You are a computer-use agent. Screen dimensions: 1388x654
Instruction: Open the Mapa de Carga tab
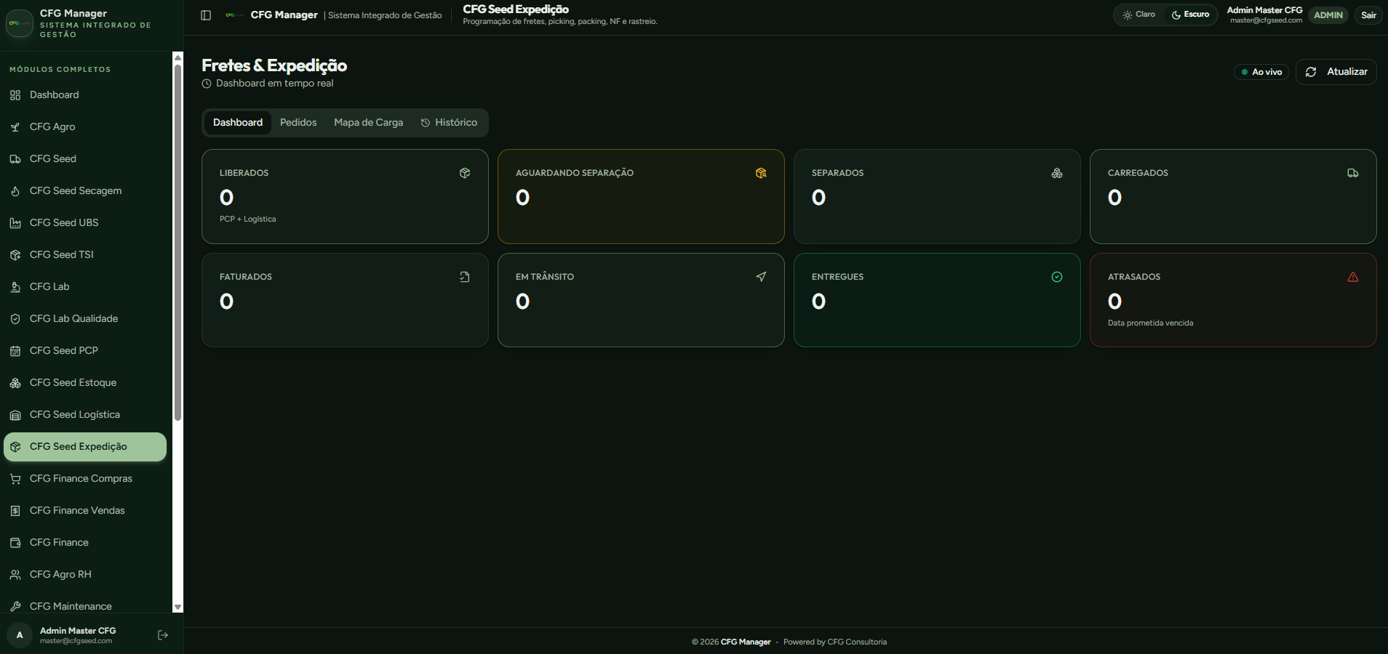tap(369, 123)
